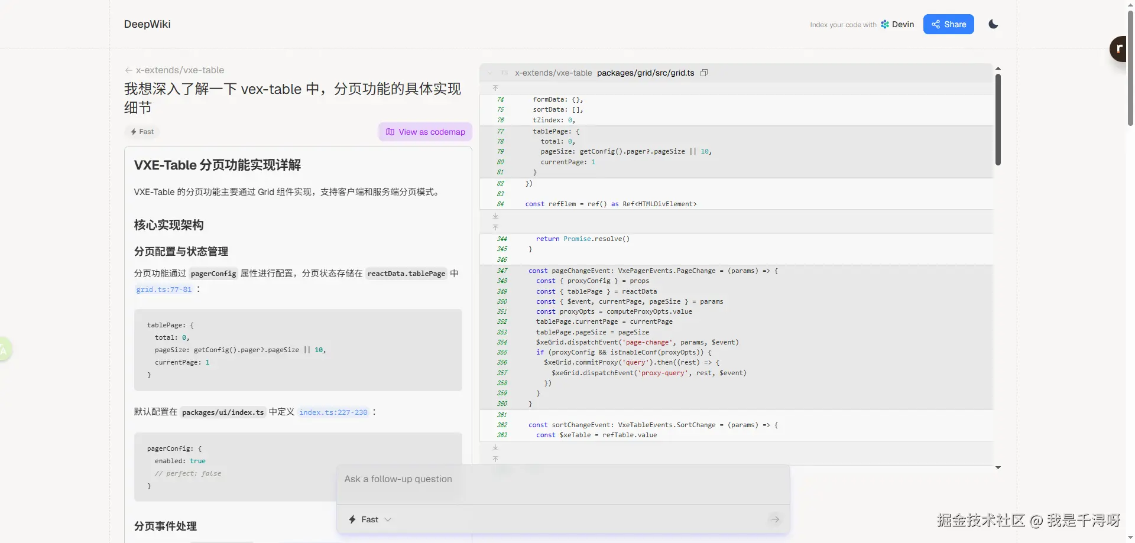Click the Fast mode badge below the question title

point(142,132)
